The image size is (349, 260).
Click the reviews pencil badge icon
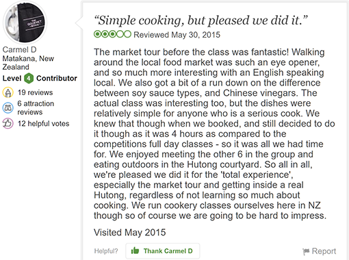tap(8, 92)
